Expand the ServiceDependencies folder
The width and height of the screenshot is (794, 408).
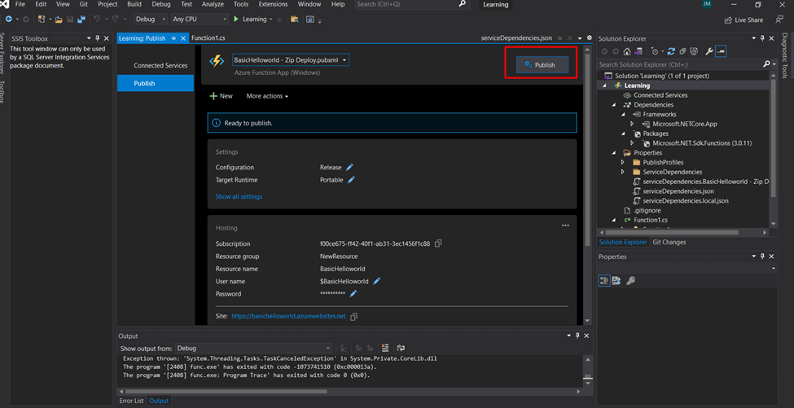point(623,172)
